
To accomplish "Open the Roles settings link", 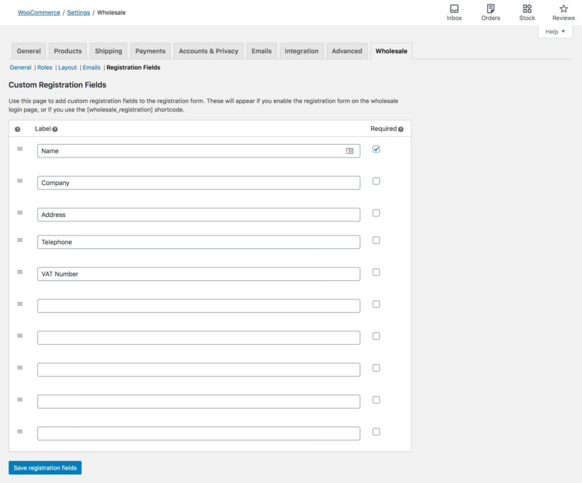I will tap(44, 67).
